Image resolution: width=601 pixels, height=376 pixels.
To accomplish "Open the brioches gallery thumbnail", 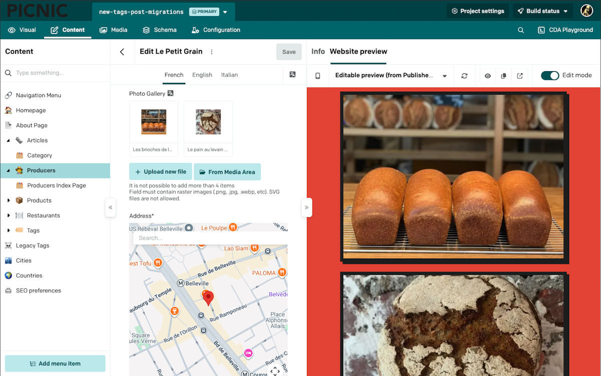I will pyautogui.click(x=154, y=122).
